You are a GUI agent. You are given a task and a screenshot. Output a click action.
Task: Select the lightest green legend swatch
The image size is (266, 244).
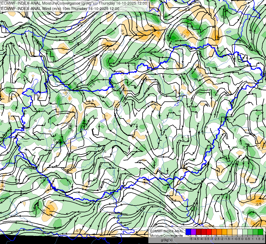245,232
